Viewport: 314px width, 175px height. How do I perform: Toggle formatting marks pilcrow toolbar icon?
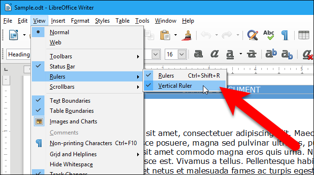[x=285, y=35]
